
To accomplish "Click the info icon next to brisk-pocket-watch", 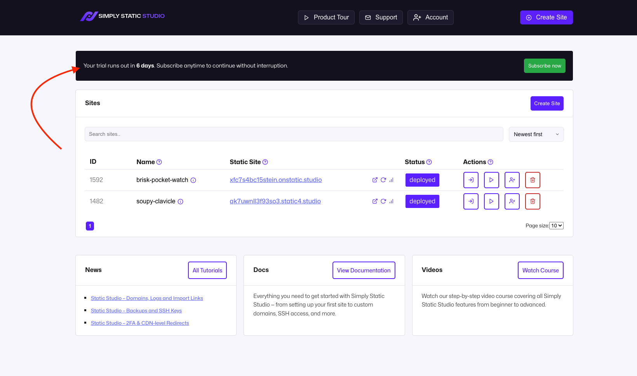I will pyautogui.click(x=193, y=180).
